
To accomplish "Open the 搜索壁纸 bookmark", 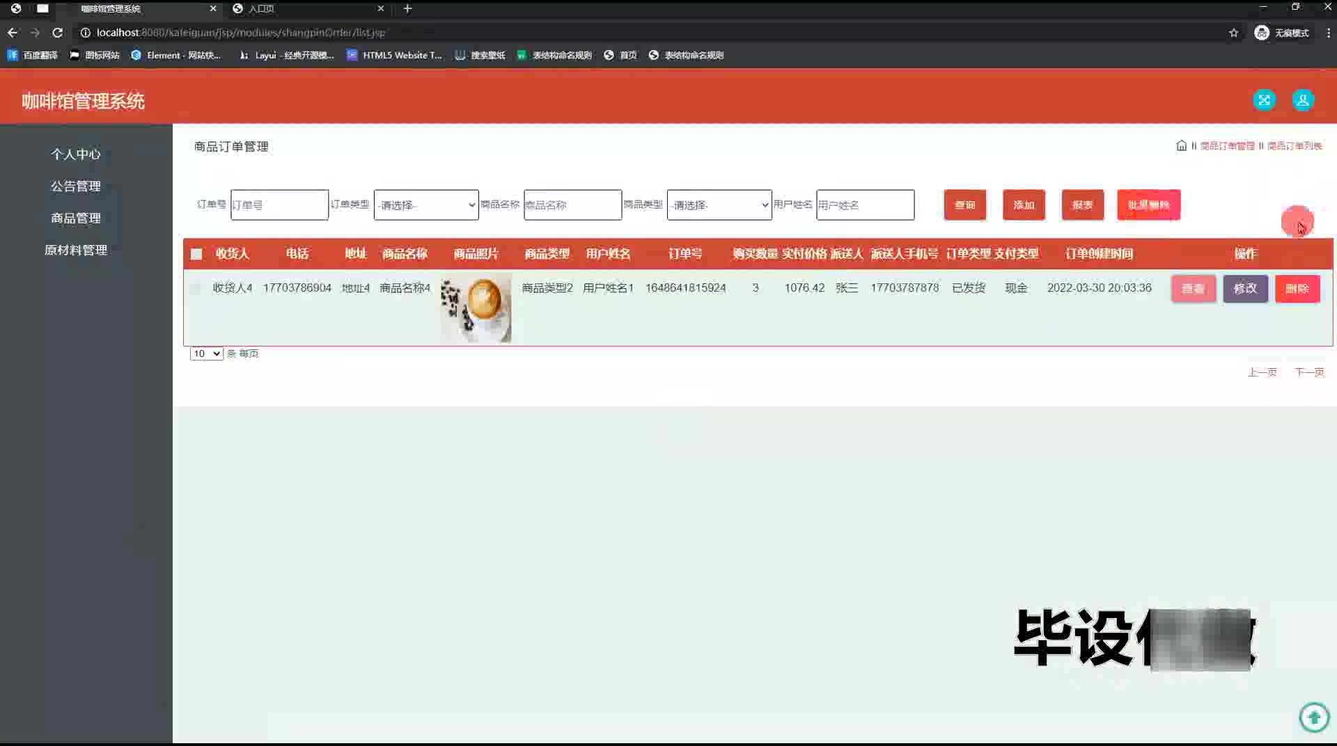I will pos(480,55).
